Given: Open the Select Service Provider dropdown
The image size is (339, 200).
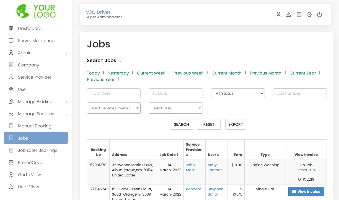Looking at the screenshot, I should pos(113,108).
